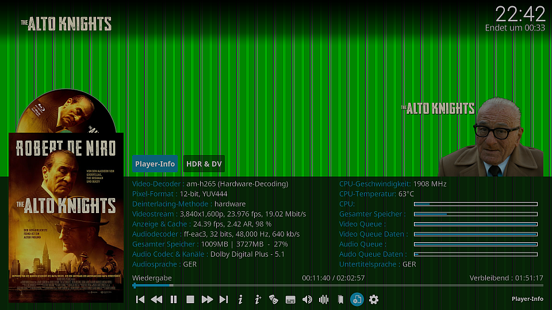
Task: Open the bookmarks icon
Action: pyautogui.click(x=340, y=300)
